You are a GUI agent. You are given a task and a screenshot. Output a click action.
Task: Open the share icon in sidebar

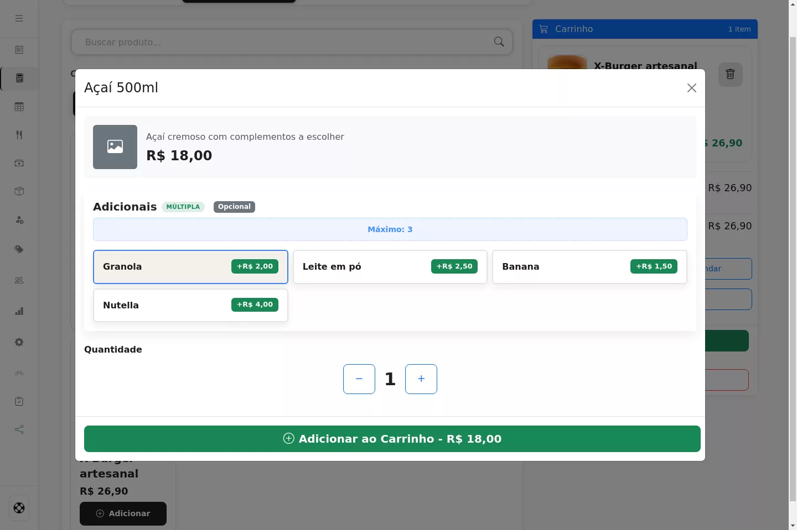pyautogui.click(x=19, y=429)
